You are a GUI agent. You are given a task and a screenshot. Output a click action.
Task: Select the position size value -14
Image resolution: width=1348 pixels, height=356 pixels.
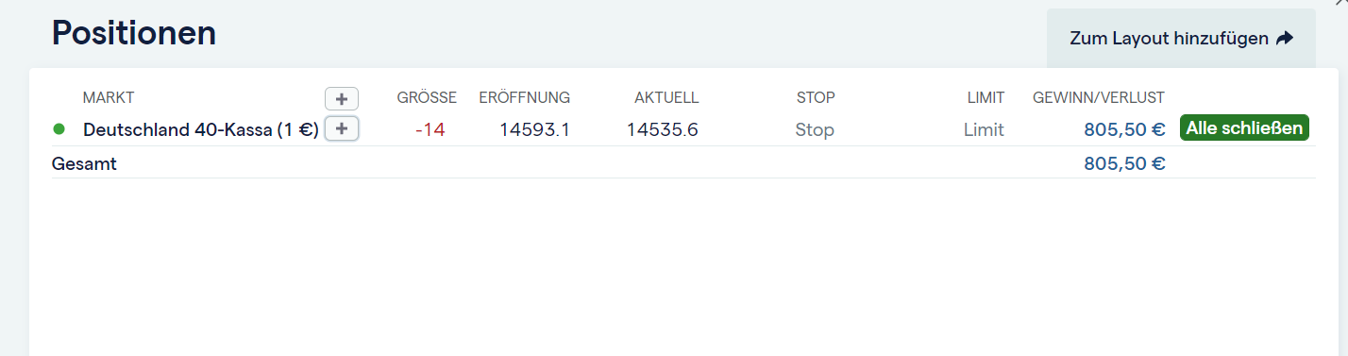tap(430, 129)
